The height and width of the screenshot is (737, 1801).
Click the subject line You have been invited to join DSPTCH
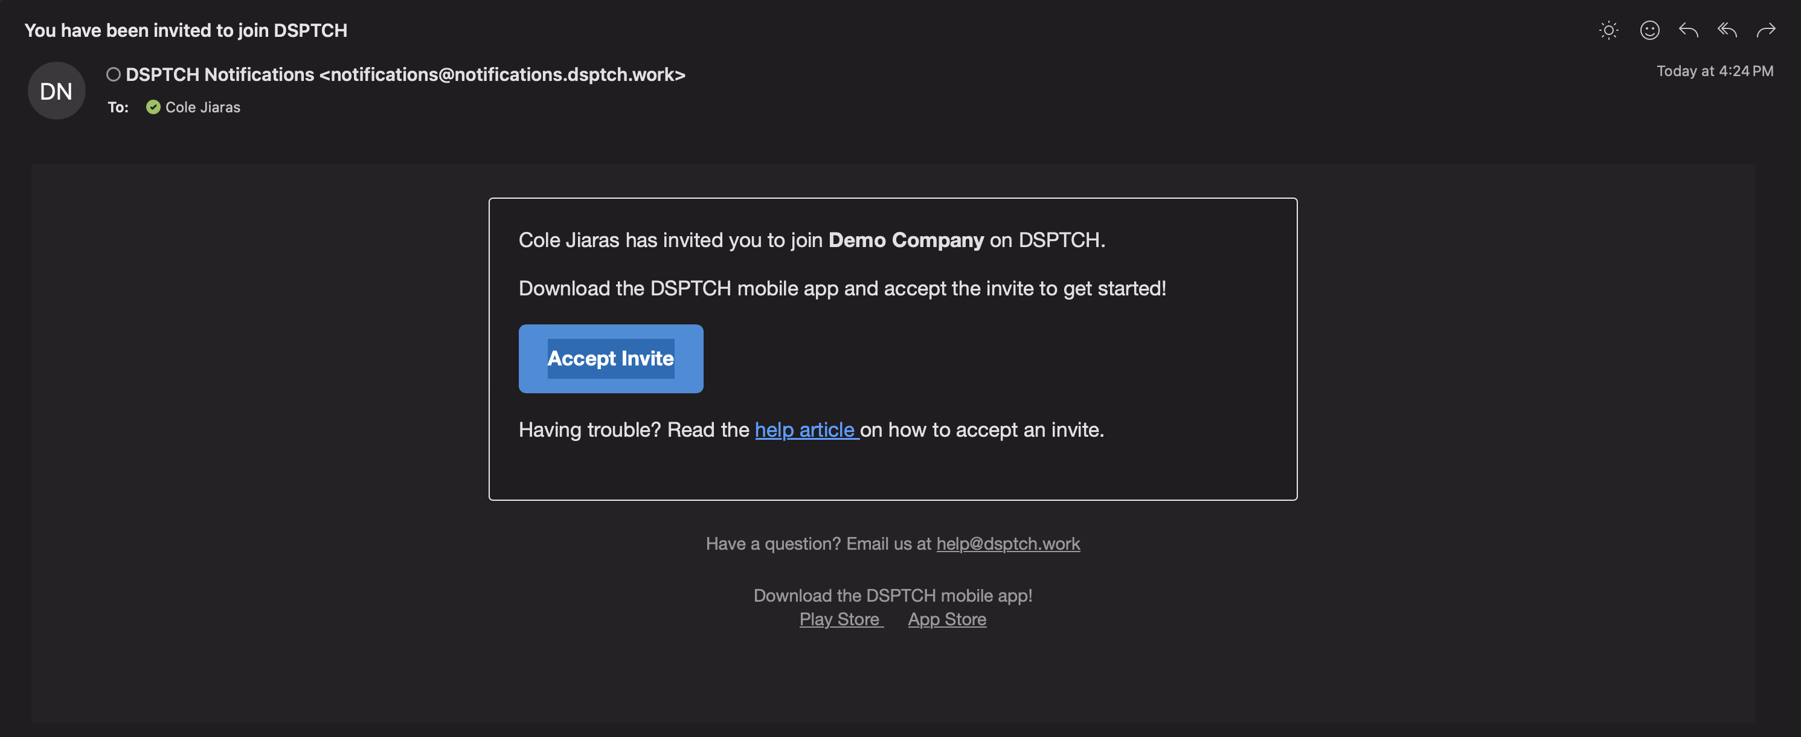[x=186, y=30]
